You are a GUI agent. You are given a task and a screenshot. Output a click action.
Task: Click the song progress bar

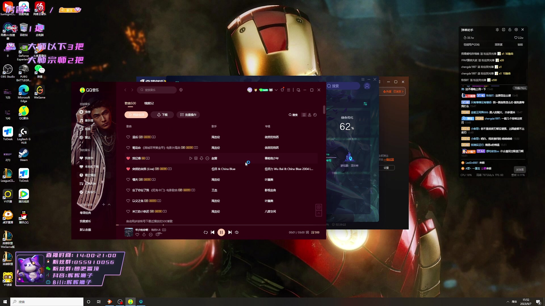pos(221,225)
